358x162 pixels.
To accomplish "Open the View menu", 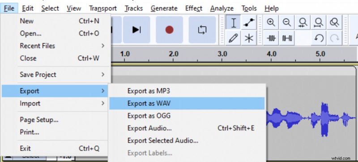I will pos(74,8).
